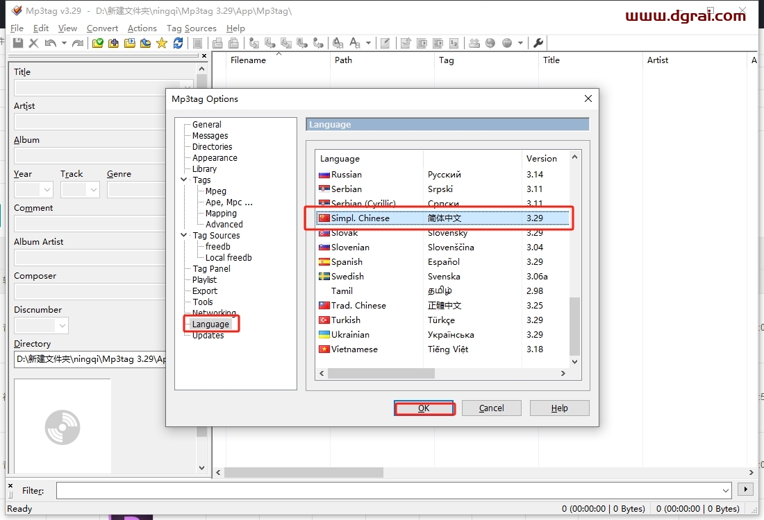Open the Undo history dropdown arrow

pyautogui.click(x=64, y=43)
